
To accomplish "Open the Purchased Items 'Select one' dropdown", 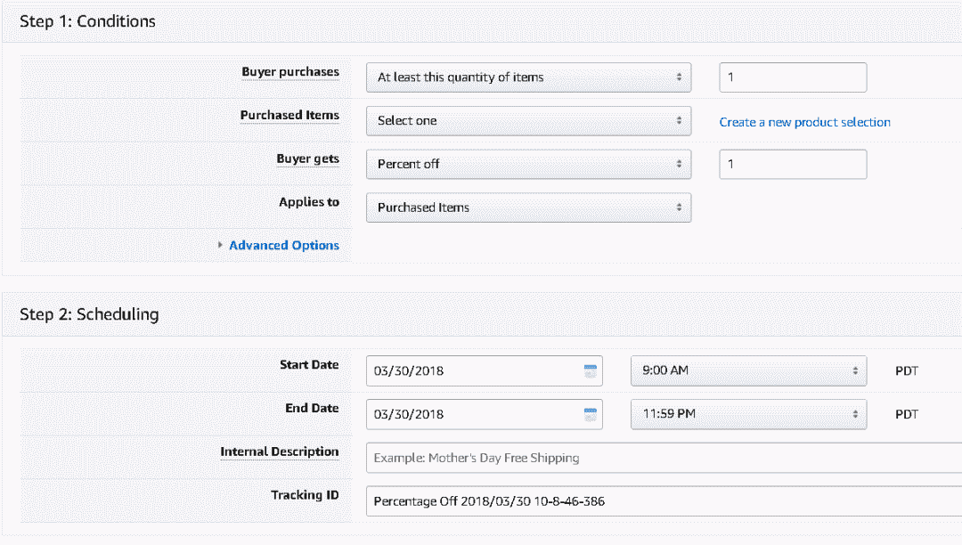I will click(528, 121).
